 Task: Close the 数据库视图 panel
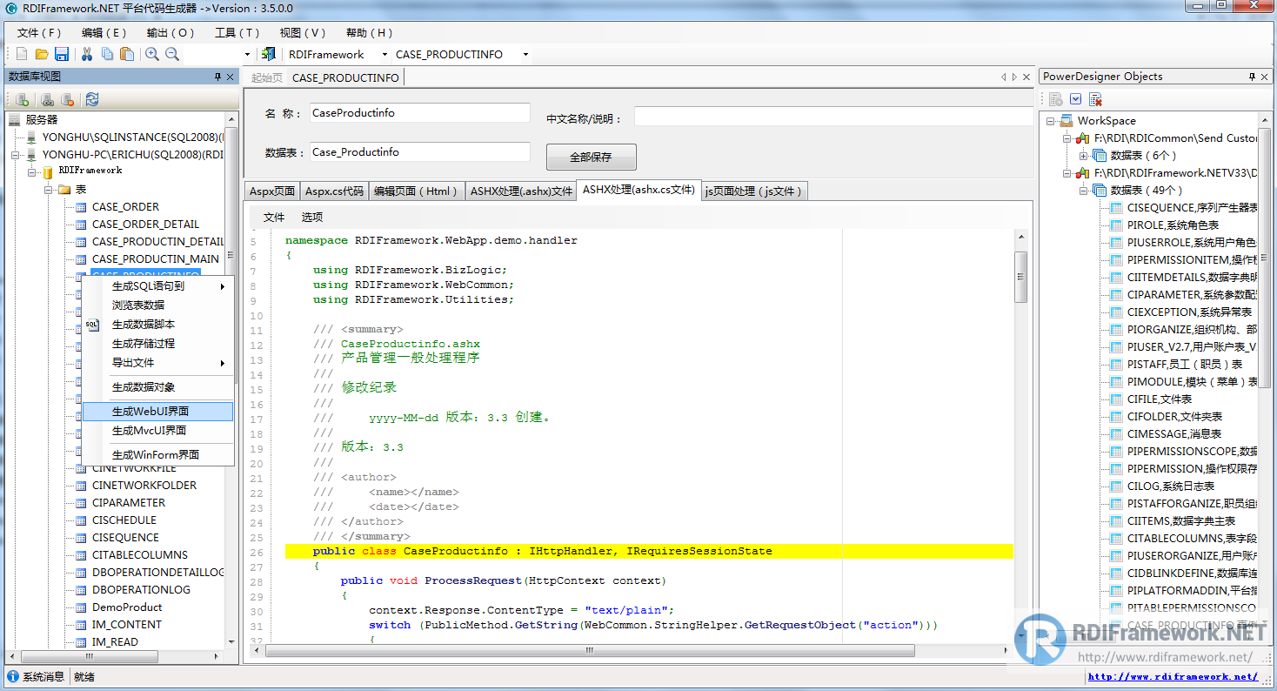231,77
